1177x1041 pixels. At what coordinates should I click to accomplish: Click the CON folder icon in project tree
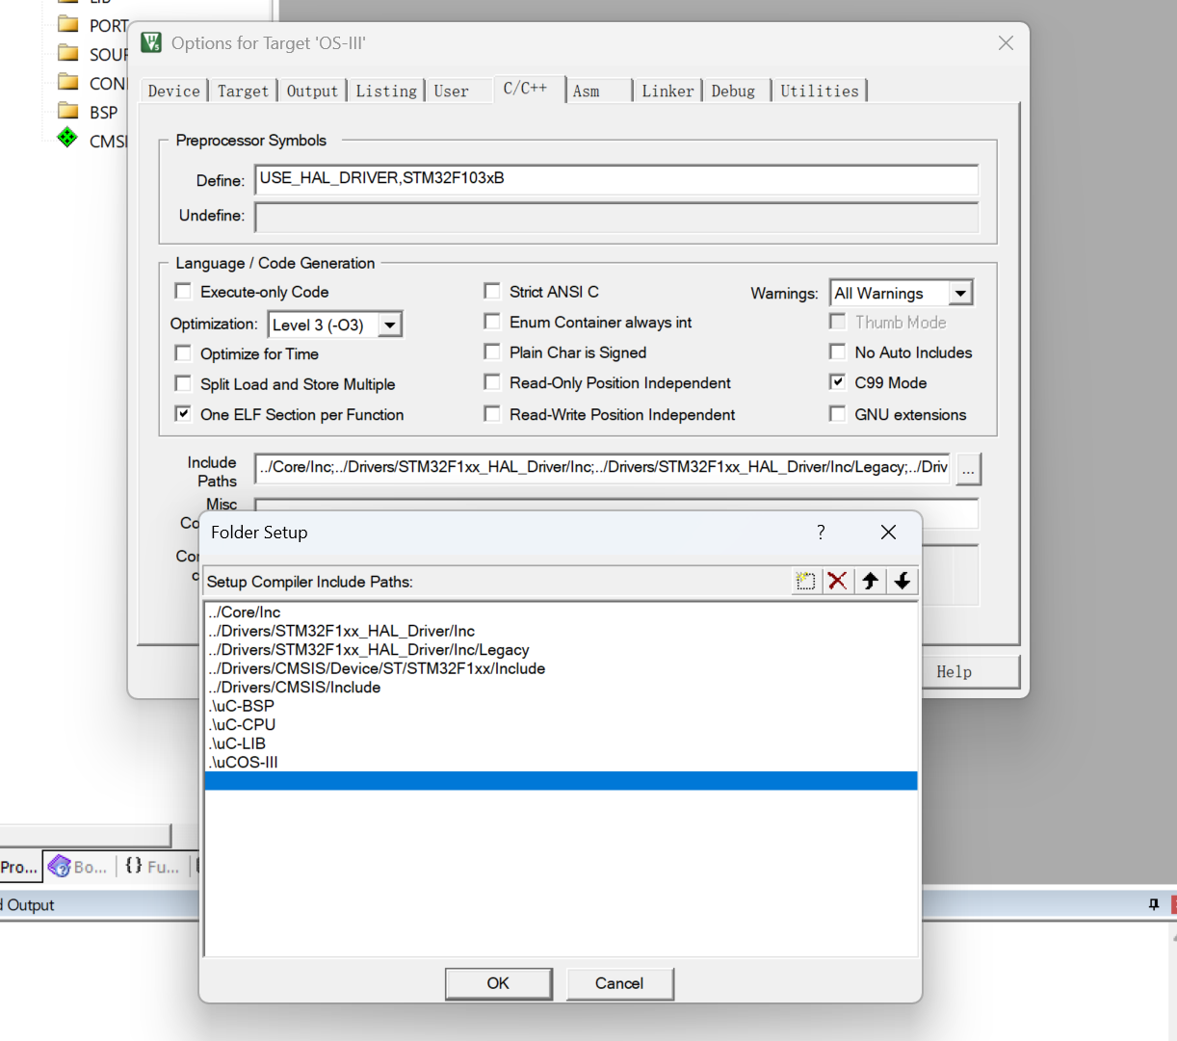[67, 82]
